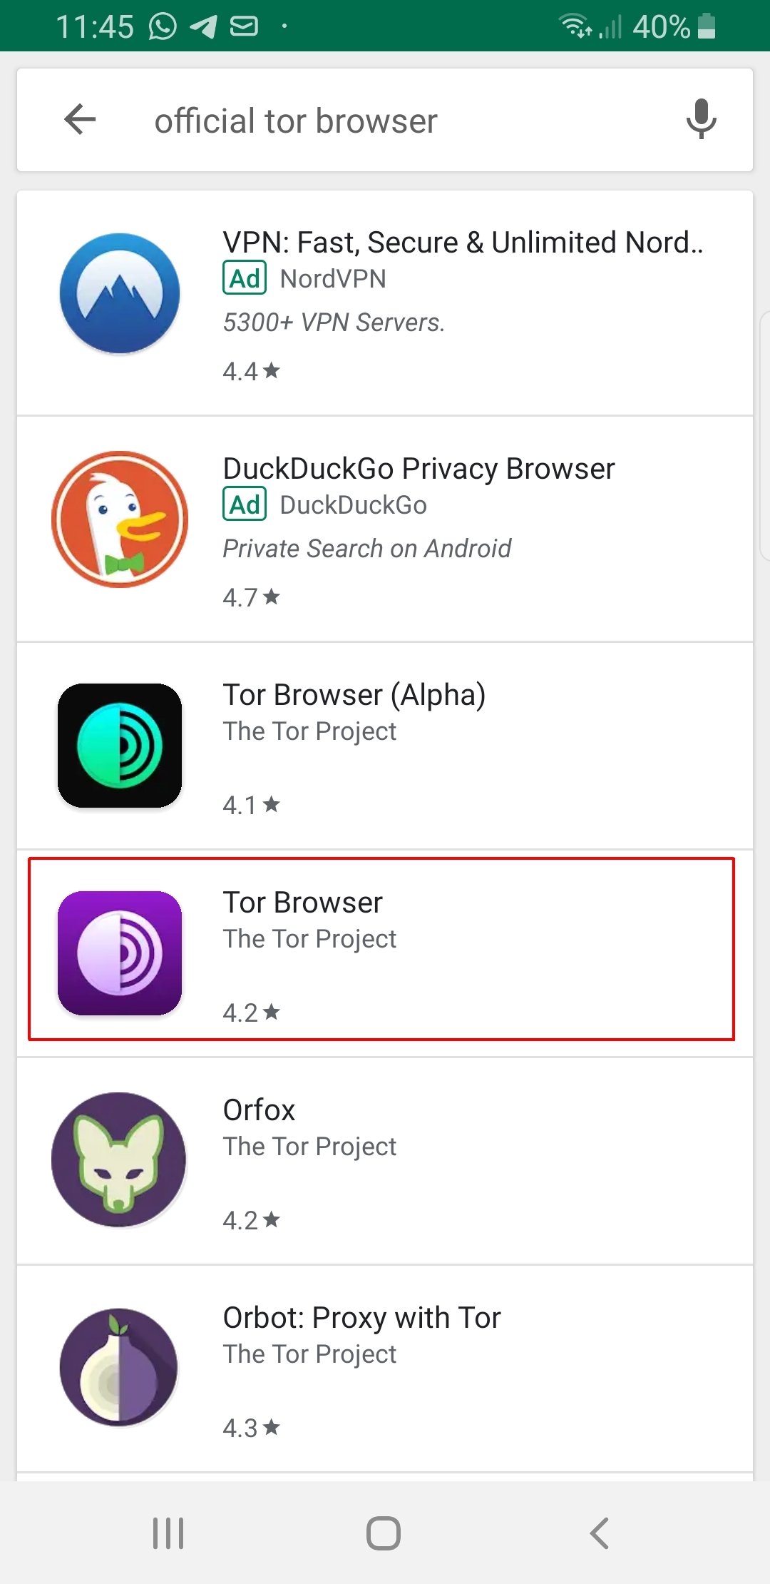Tap the back arrow in search bar
This screenshot has height=1584, width=770.
click(80, 119)
